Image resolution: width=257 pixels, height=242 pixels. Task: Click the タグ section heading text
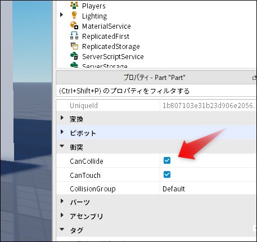point(76,230)
